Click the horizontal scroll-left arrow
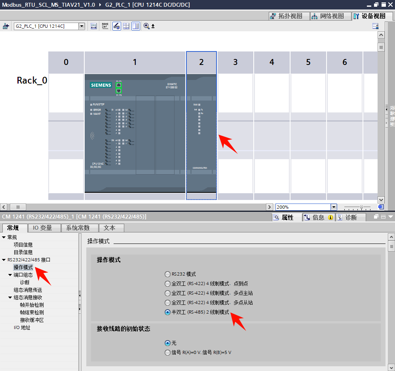 tap(4, 207)
